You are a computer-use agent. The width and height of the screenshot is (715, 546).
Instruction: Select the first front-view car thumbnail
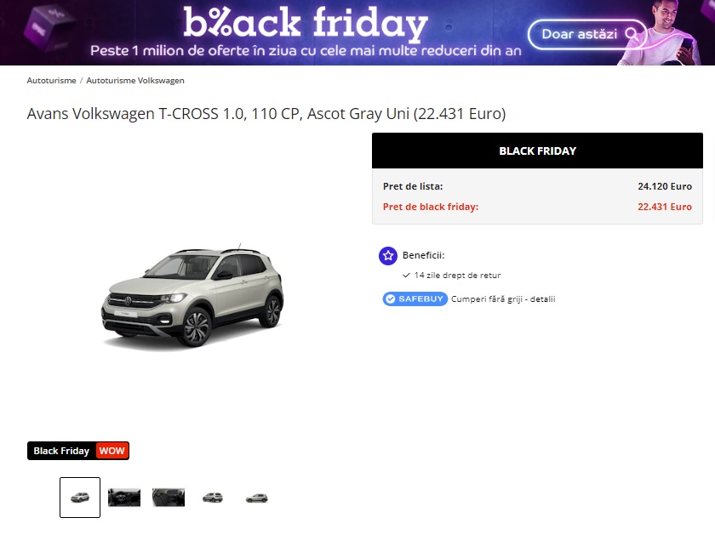(x=80, y=498)
